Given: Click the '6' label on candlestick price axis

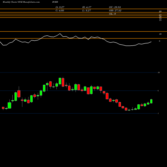Looking at the screenshot, I should tap(158, 91).
